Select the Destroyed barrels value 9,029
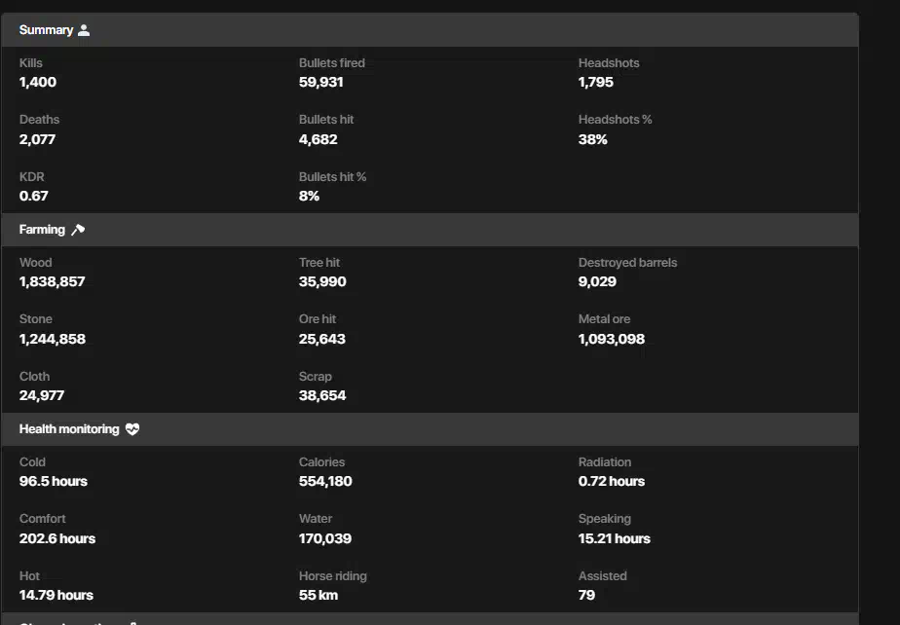 597,281
